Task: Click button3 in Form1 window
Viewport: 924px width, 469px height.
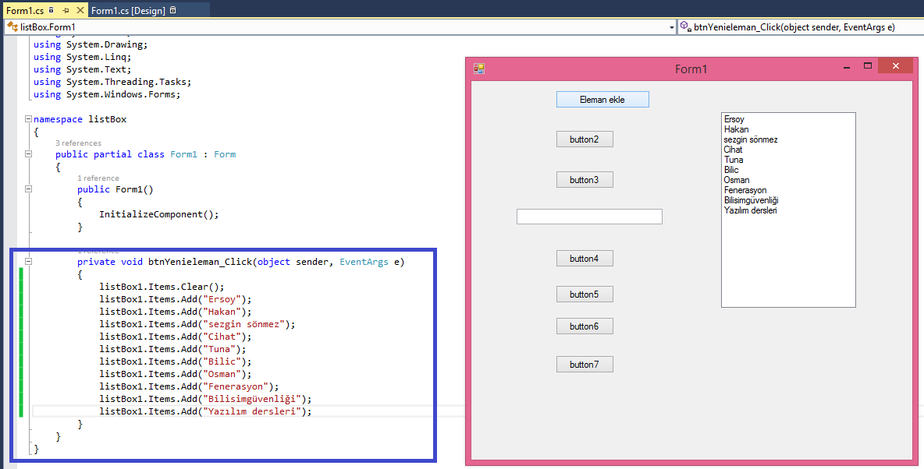Action: [x=585, y=179]
